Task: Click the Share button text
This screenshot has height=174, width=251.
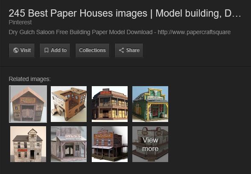Action: click(x=133, y=50)
